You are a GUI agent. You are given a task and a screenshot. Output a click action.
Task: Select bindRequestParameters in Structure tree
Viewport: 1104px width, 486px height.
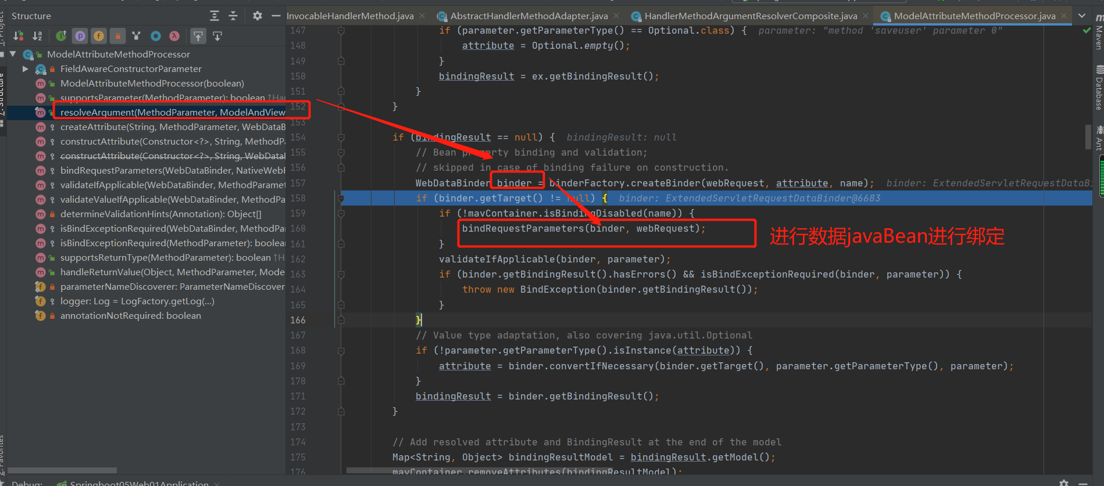tap(173, 170)
